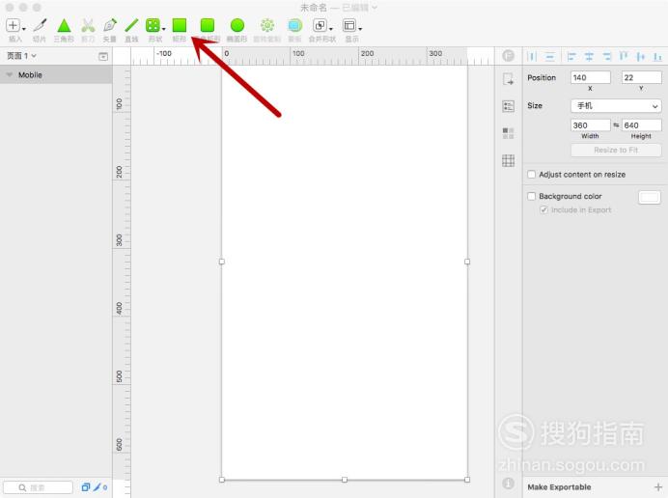Screen dimensions: 668x498
Task: Select the Rectangle (矩形) tool
Action: (180, 25)
